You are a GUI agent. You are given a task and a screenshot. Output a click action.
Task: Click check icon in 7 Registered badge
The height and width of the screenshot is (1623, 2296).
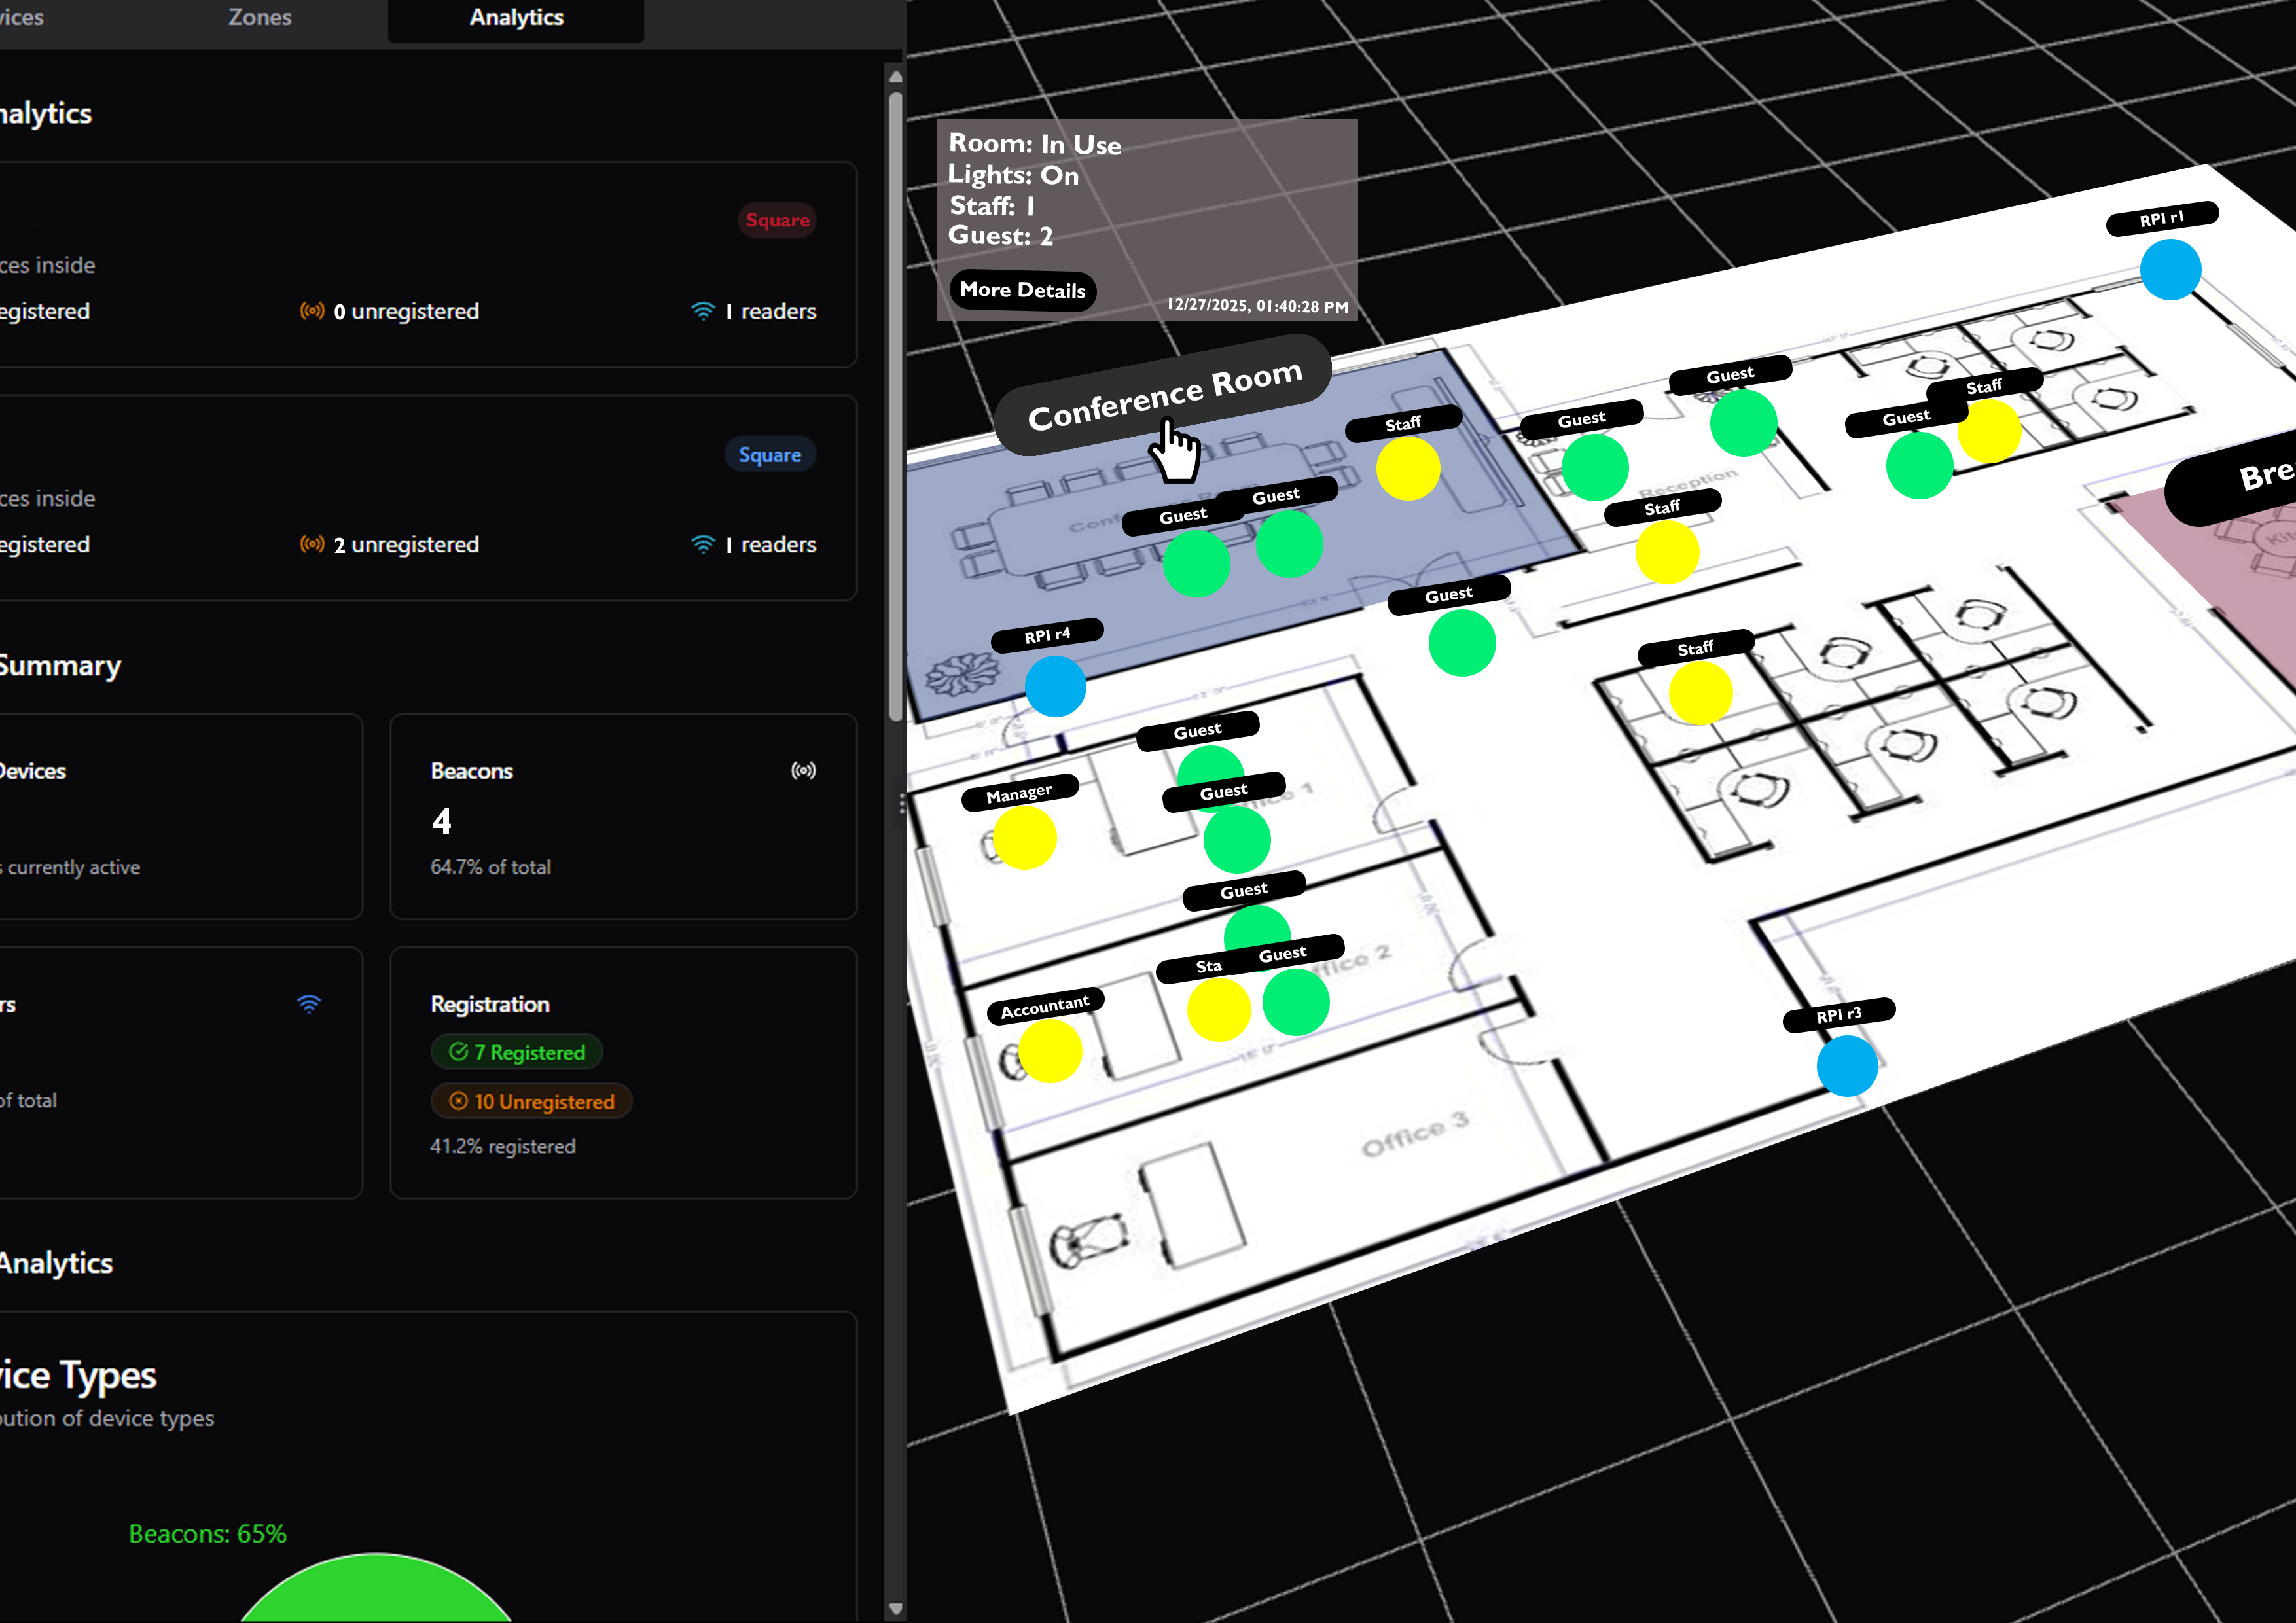459,1051
